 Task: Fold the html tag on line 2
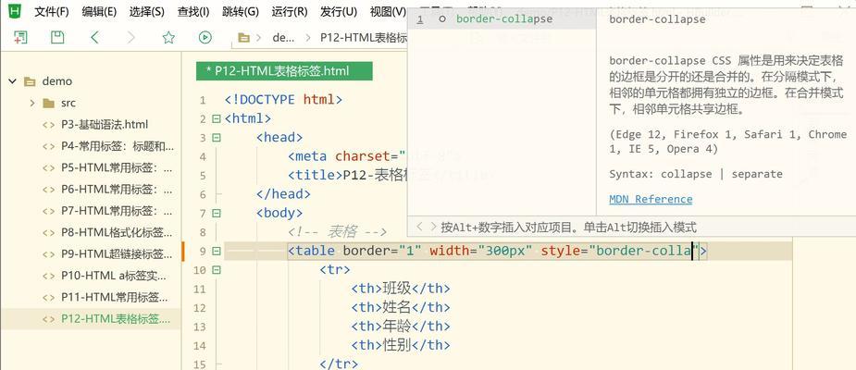216,119
